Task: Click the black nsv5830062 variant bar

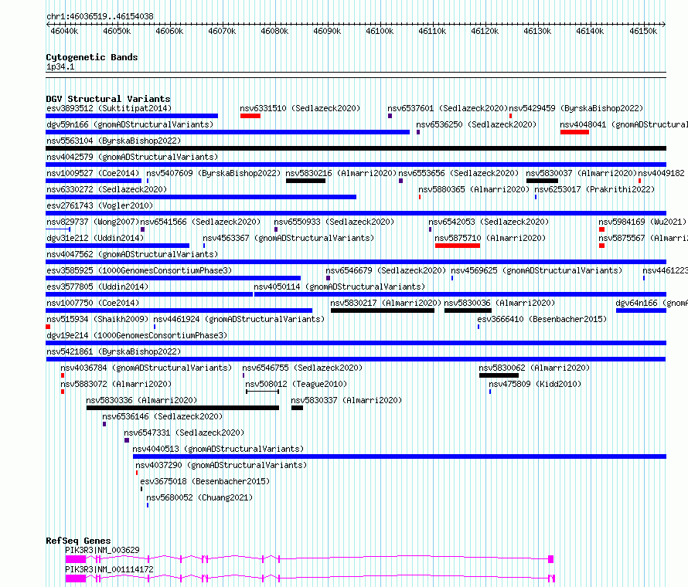Action: (499, 375)
